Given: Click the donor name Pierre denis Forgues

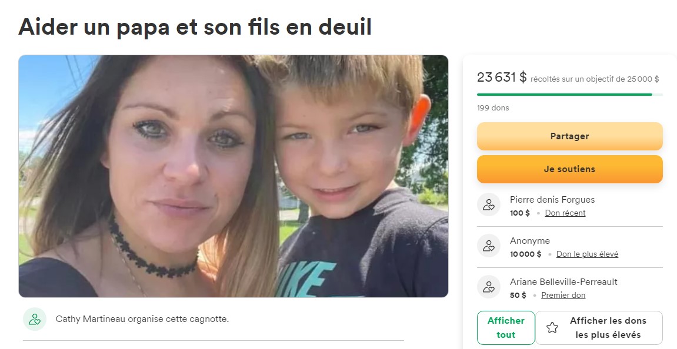Looking at the screenshot, I should 552,200.
